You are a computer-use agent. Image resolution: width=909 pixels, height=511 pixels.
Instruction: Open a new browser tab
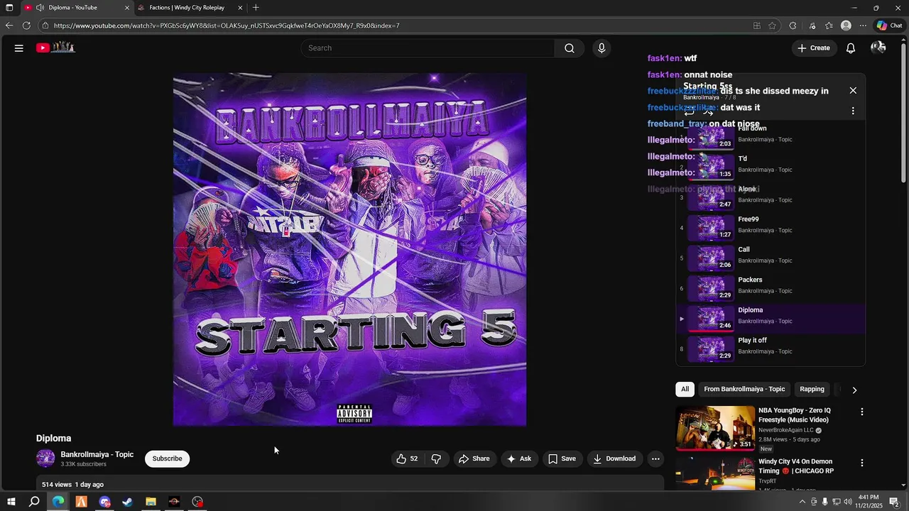pos(256,8)
